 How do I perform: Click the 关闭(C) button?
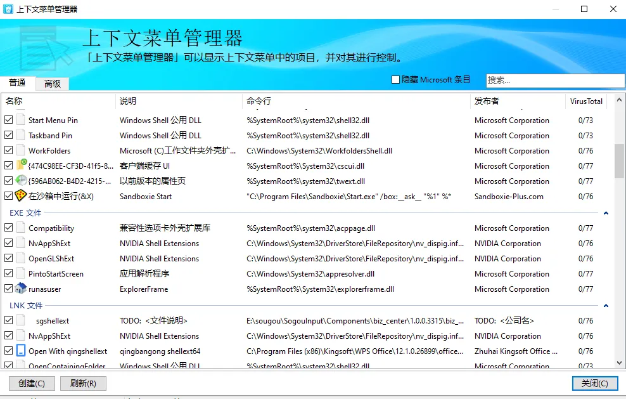pos(594,383)
